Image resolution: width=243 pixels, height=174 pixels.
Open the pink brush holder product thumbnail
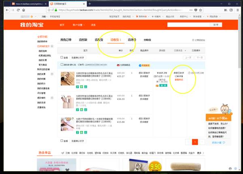(x=68, y=102)
